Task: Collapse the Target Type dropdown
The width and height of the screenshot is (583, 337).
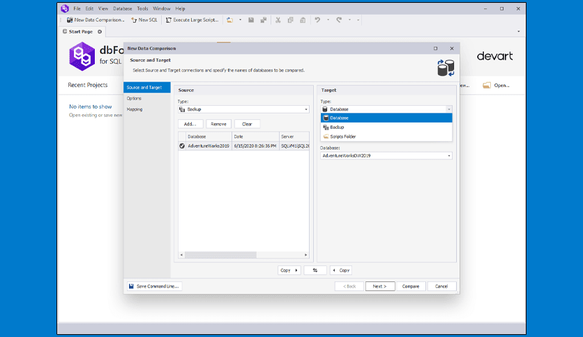Action: tap(449, 109)
